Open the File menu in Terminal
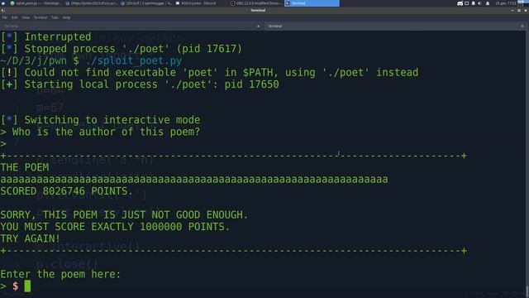The image size is (529, 298). point(5,17)
